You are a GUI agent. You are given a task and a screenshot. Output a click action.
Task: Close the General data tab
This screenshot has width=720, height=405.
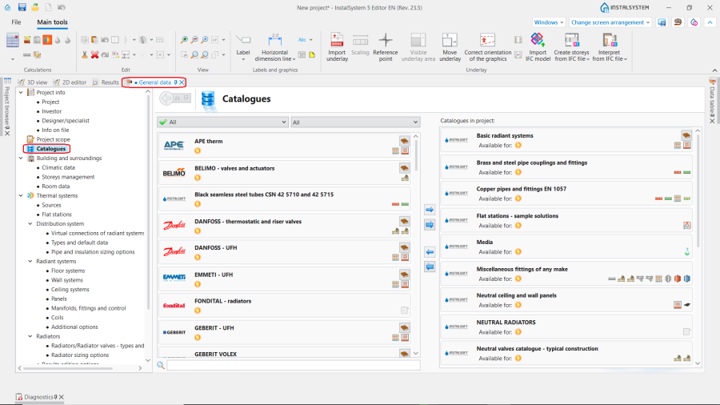[182, 82]
